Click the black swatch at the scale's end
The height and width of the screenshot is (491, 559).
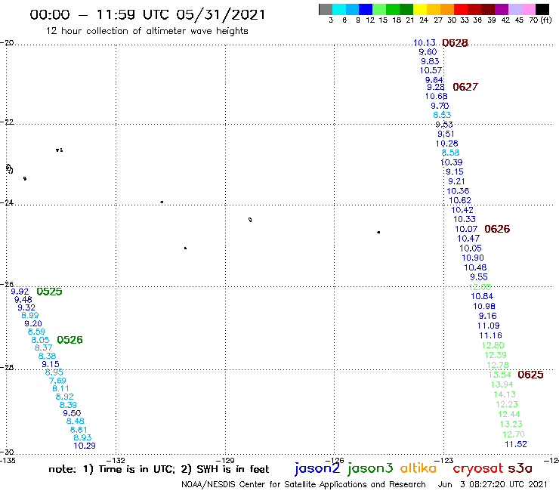[542, 9]
